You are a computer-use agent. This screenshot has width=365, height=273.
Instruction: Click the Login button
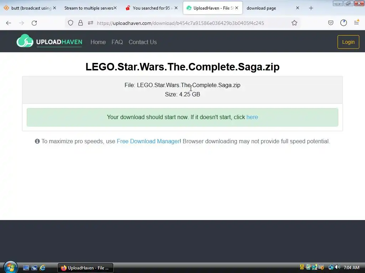click(x=348, y=42)
